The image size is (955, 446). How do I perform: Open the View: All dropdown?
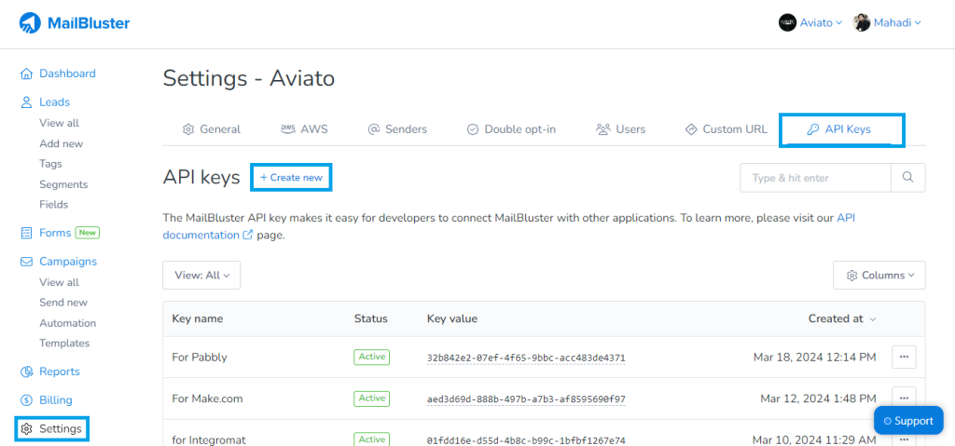tap(201, 275)
